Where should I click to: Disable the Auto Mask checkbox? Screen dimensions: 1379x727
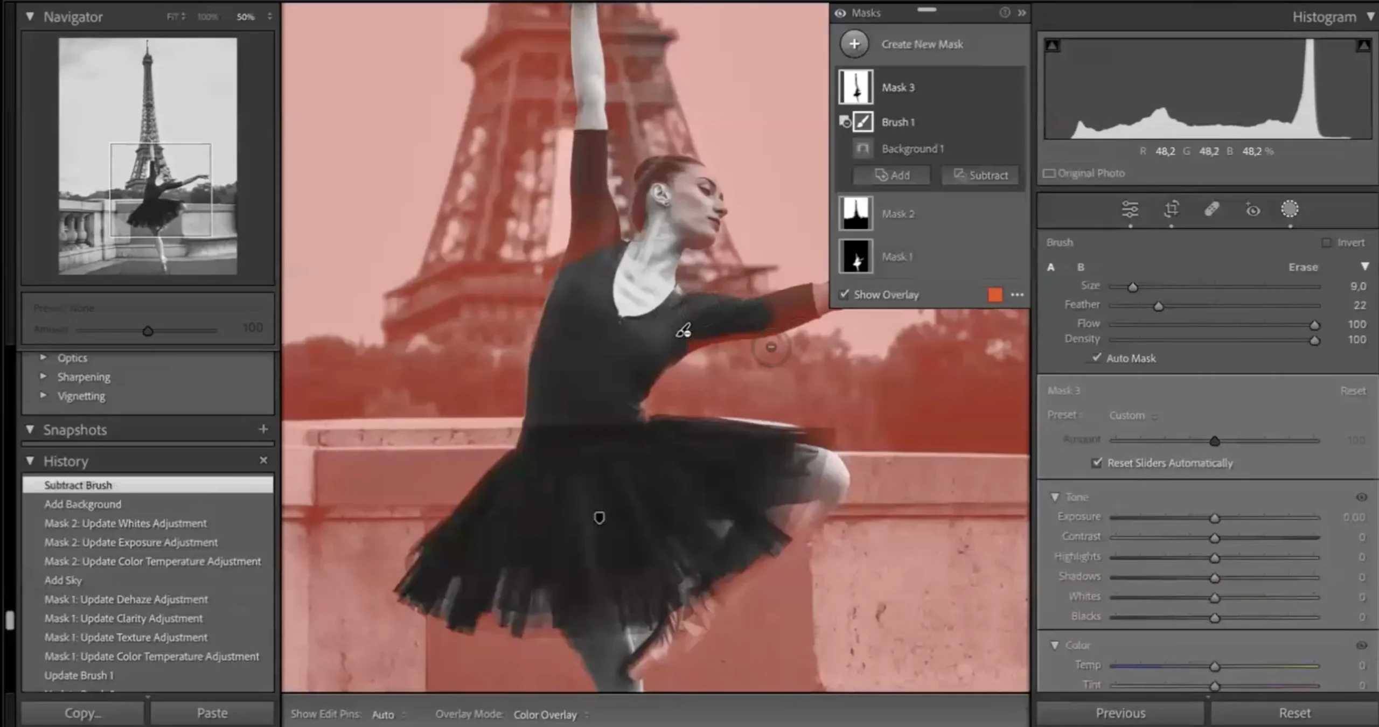[1096, 358]
